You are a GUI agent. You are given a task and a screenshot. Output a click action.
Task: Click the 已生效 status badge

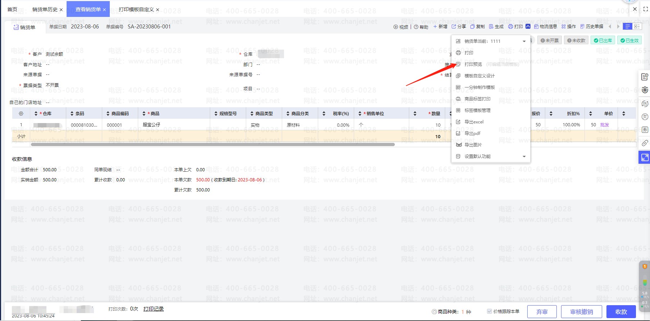tap(629, 40)
